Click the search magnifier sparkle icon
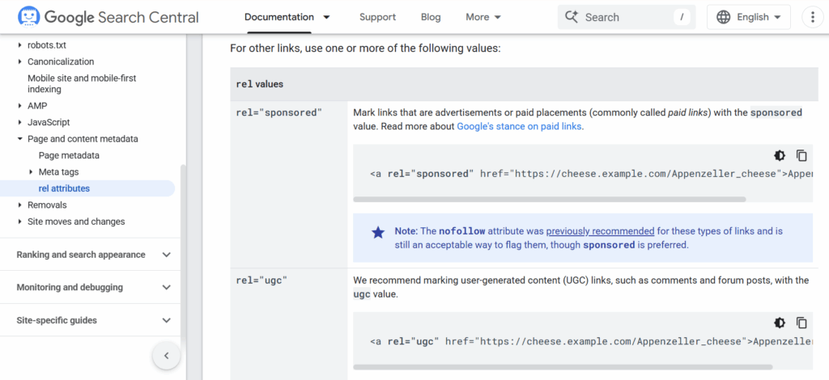 pyautogui.click(x=572, y=17)
